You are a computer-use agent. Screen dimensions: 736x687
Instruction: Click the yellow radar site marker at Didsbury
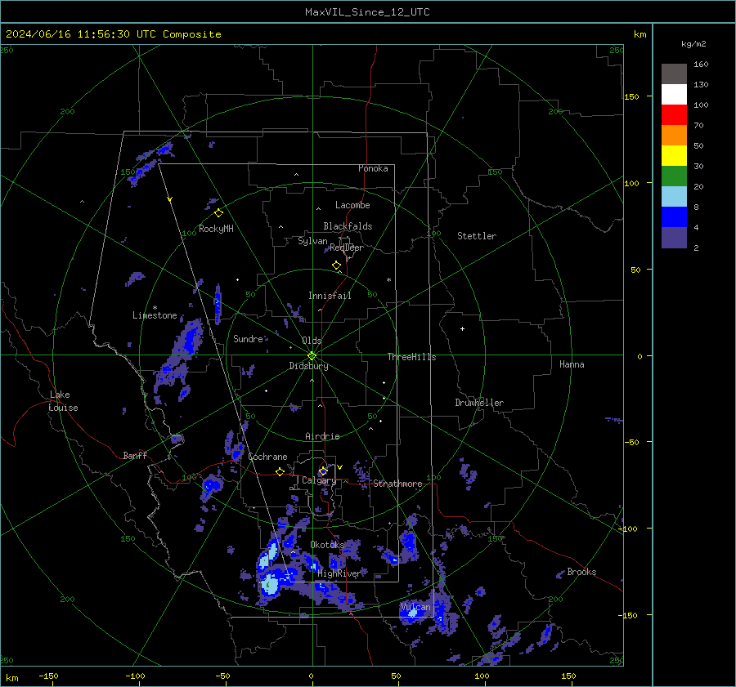[x=312, y=355]
